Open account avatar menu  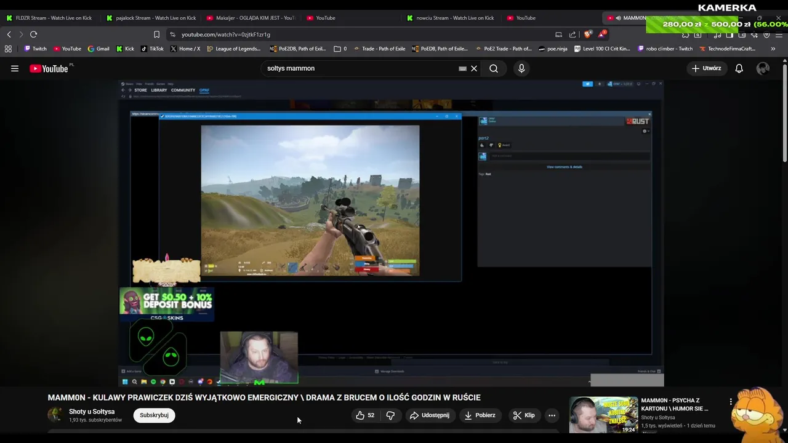763,68
